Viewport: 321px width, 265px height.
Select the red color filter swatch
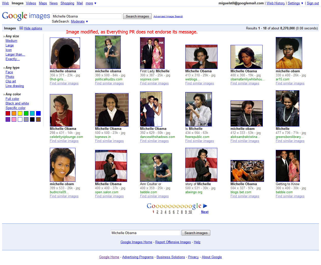click(x=8, y=113)
